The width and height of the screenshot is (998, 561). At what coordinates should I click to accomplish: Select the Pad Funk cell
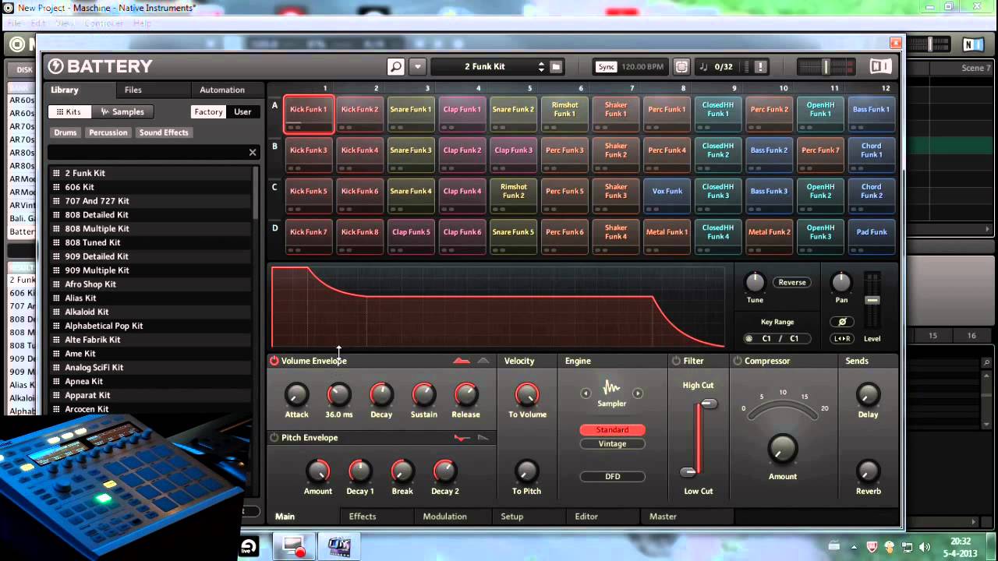[x=872, y=236]
